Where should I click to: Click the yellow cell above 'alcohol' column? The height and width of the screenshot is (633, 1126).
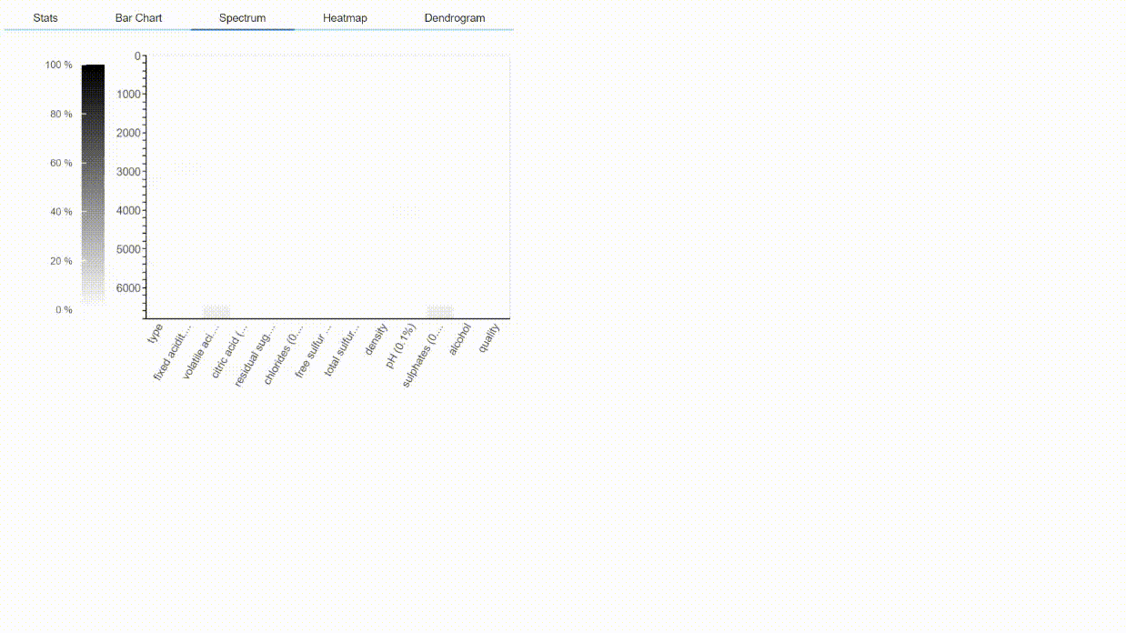(x=440, y=312)
